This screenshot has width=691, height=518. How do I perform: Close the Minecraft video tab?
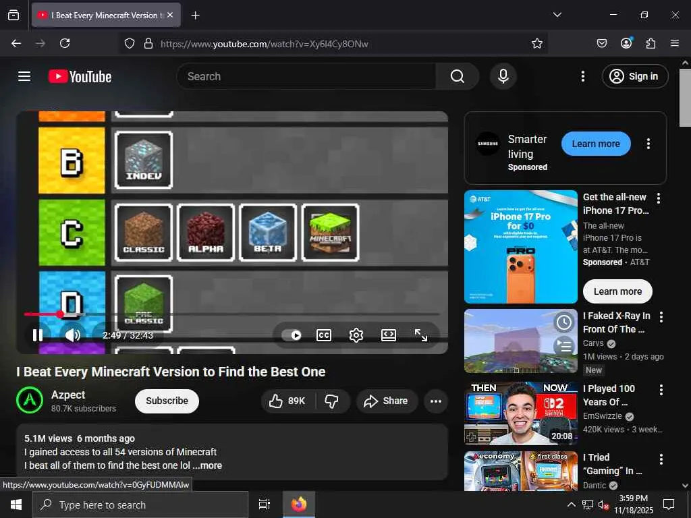[x=170, y=15]
